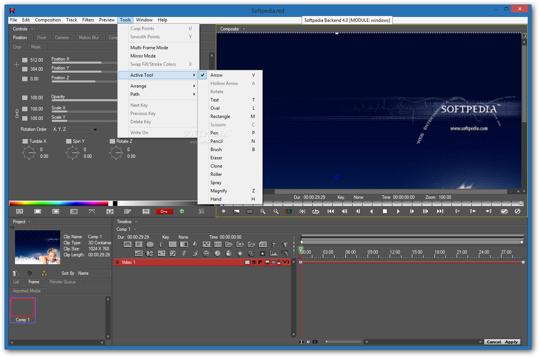Select Rectangle tool from Active Tool submenu
The height and width of the screenshot is (357, 539).
230,116
